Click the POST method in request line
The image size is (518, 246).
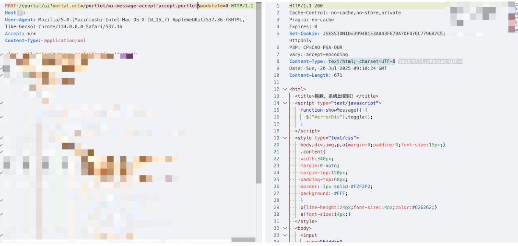11,6
